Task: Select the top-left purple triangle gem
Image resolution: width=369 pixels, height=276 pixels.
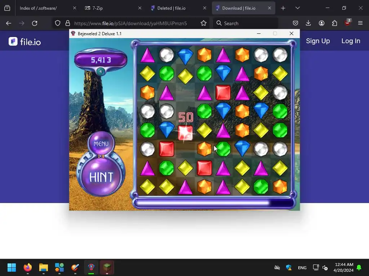Action: click(x=147, y=55)
